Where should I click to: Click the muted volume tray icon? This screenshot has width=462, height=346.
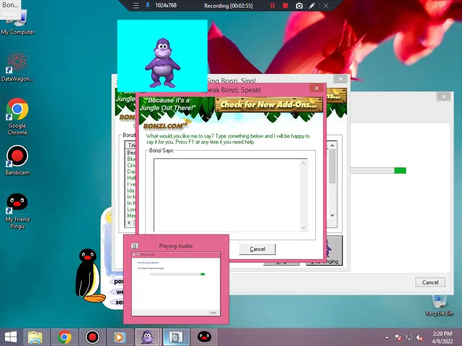coord(420,337)
